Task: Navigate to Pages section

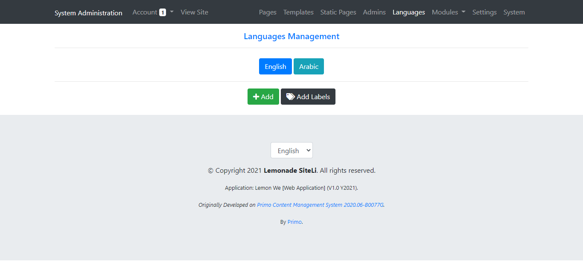Action: 268,12
